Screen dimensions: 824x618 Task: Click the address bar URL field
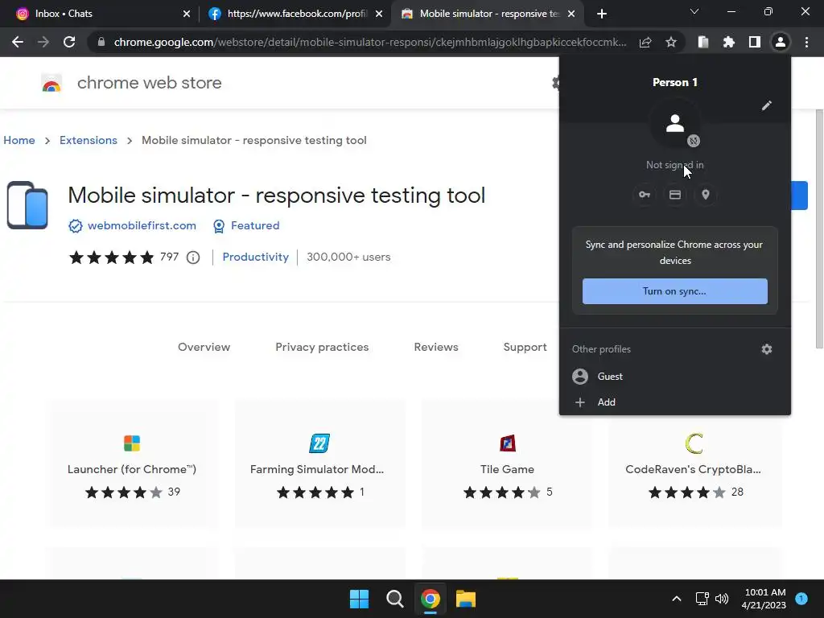(x=369, y=42)
